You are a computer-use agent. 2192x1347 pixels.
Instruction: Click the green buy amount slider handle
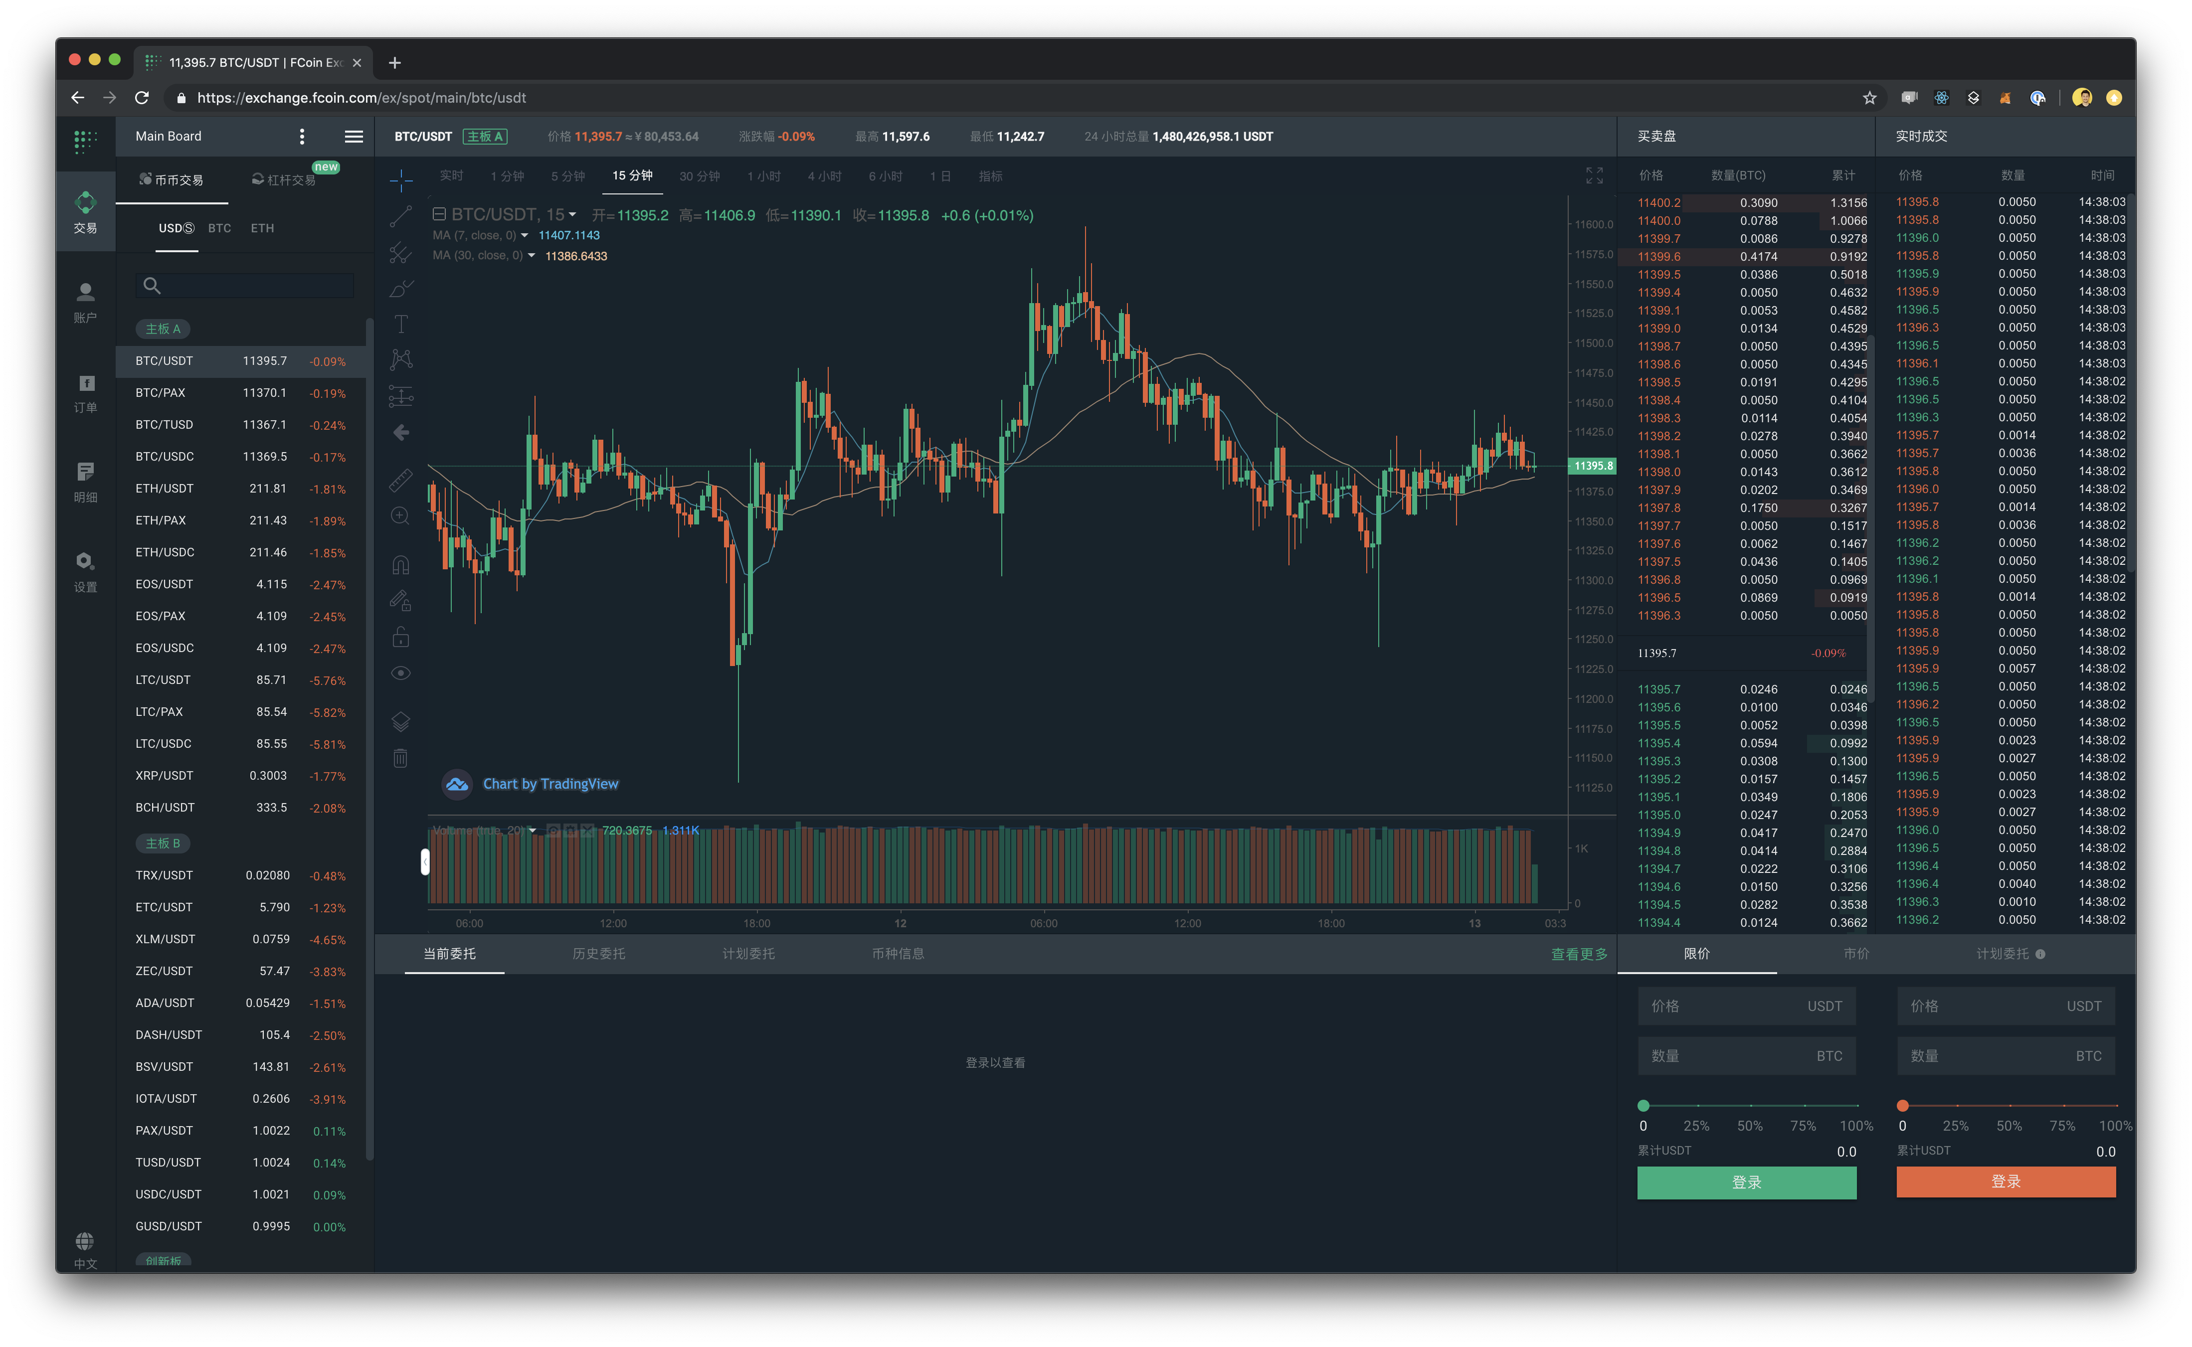(1643, 1106)
